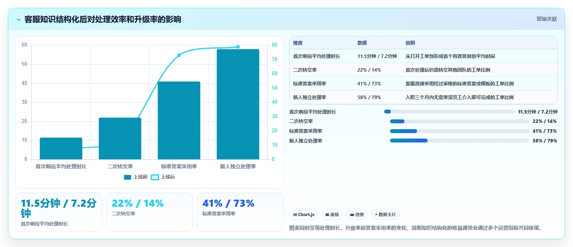Toggle the 上线后 legend entry
This screenshot has width=573, height=247.
coord(163,177)
